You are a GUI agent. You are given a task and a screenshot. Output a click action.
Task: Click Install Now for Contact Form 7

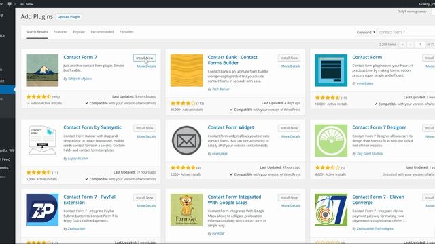[x=145, y=58]
